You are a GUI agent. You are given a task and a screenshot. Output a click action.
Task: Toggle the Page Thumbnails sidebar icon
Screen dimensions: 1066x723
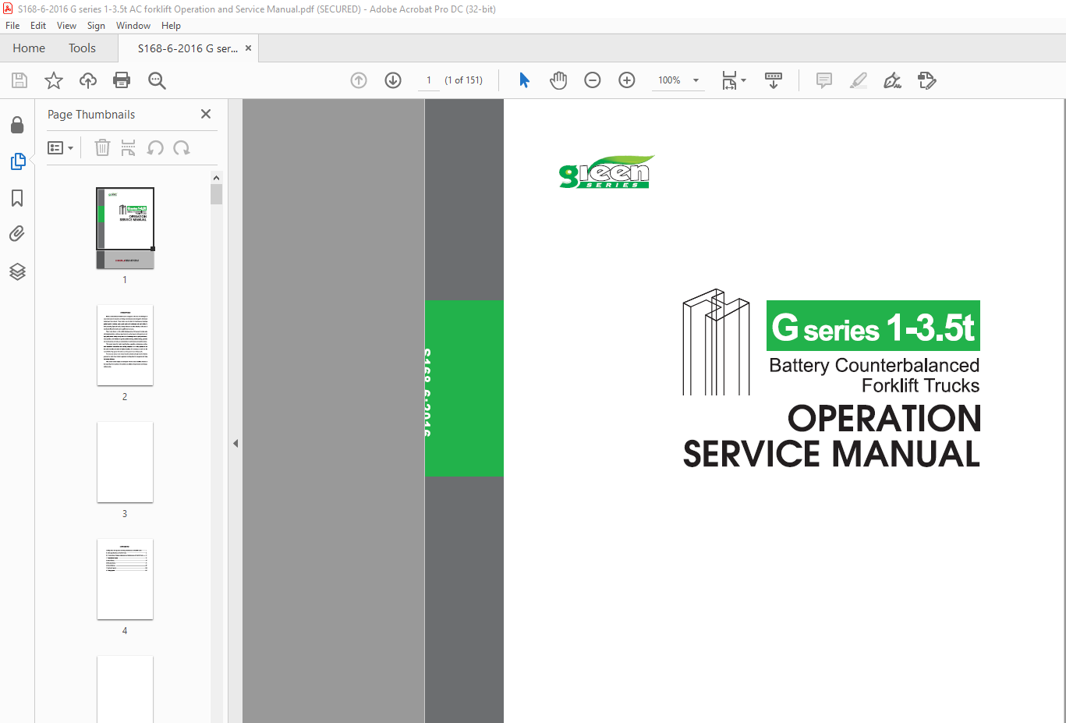click(x=17, y=161)
